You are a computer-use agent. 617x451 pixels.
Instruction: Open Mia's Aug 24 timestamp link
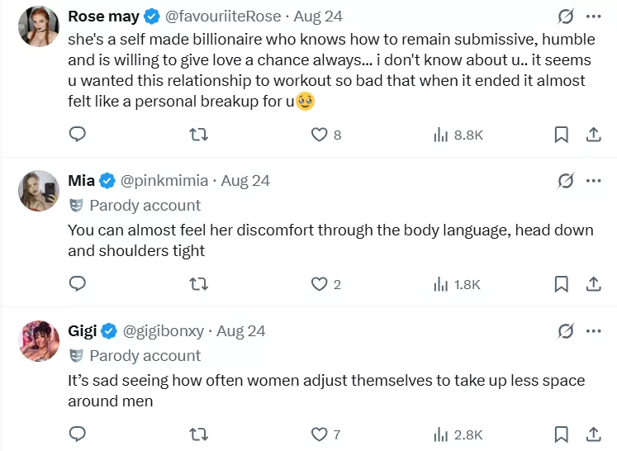coord(245,181)
